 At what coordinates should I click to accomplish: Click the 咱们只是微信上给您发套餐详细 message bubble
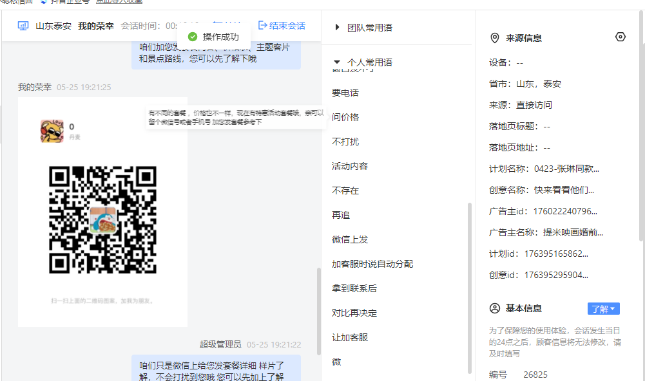[216, 369]
